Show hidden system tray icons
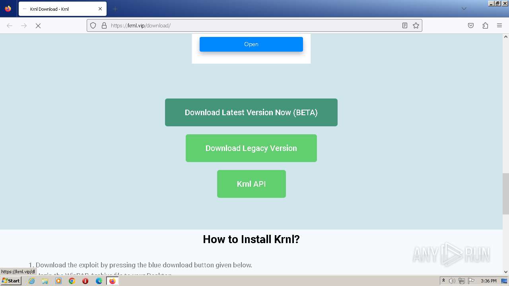 pos(443,281)
